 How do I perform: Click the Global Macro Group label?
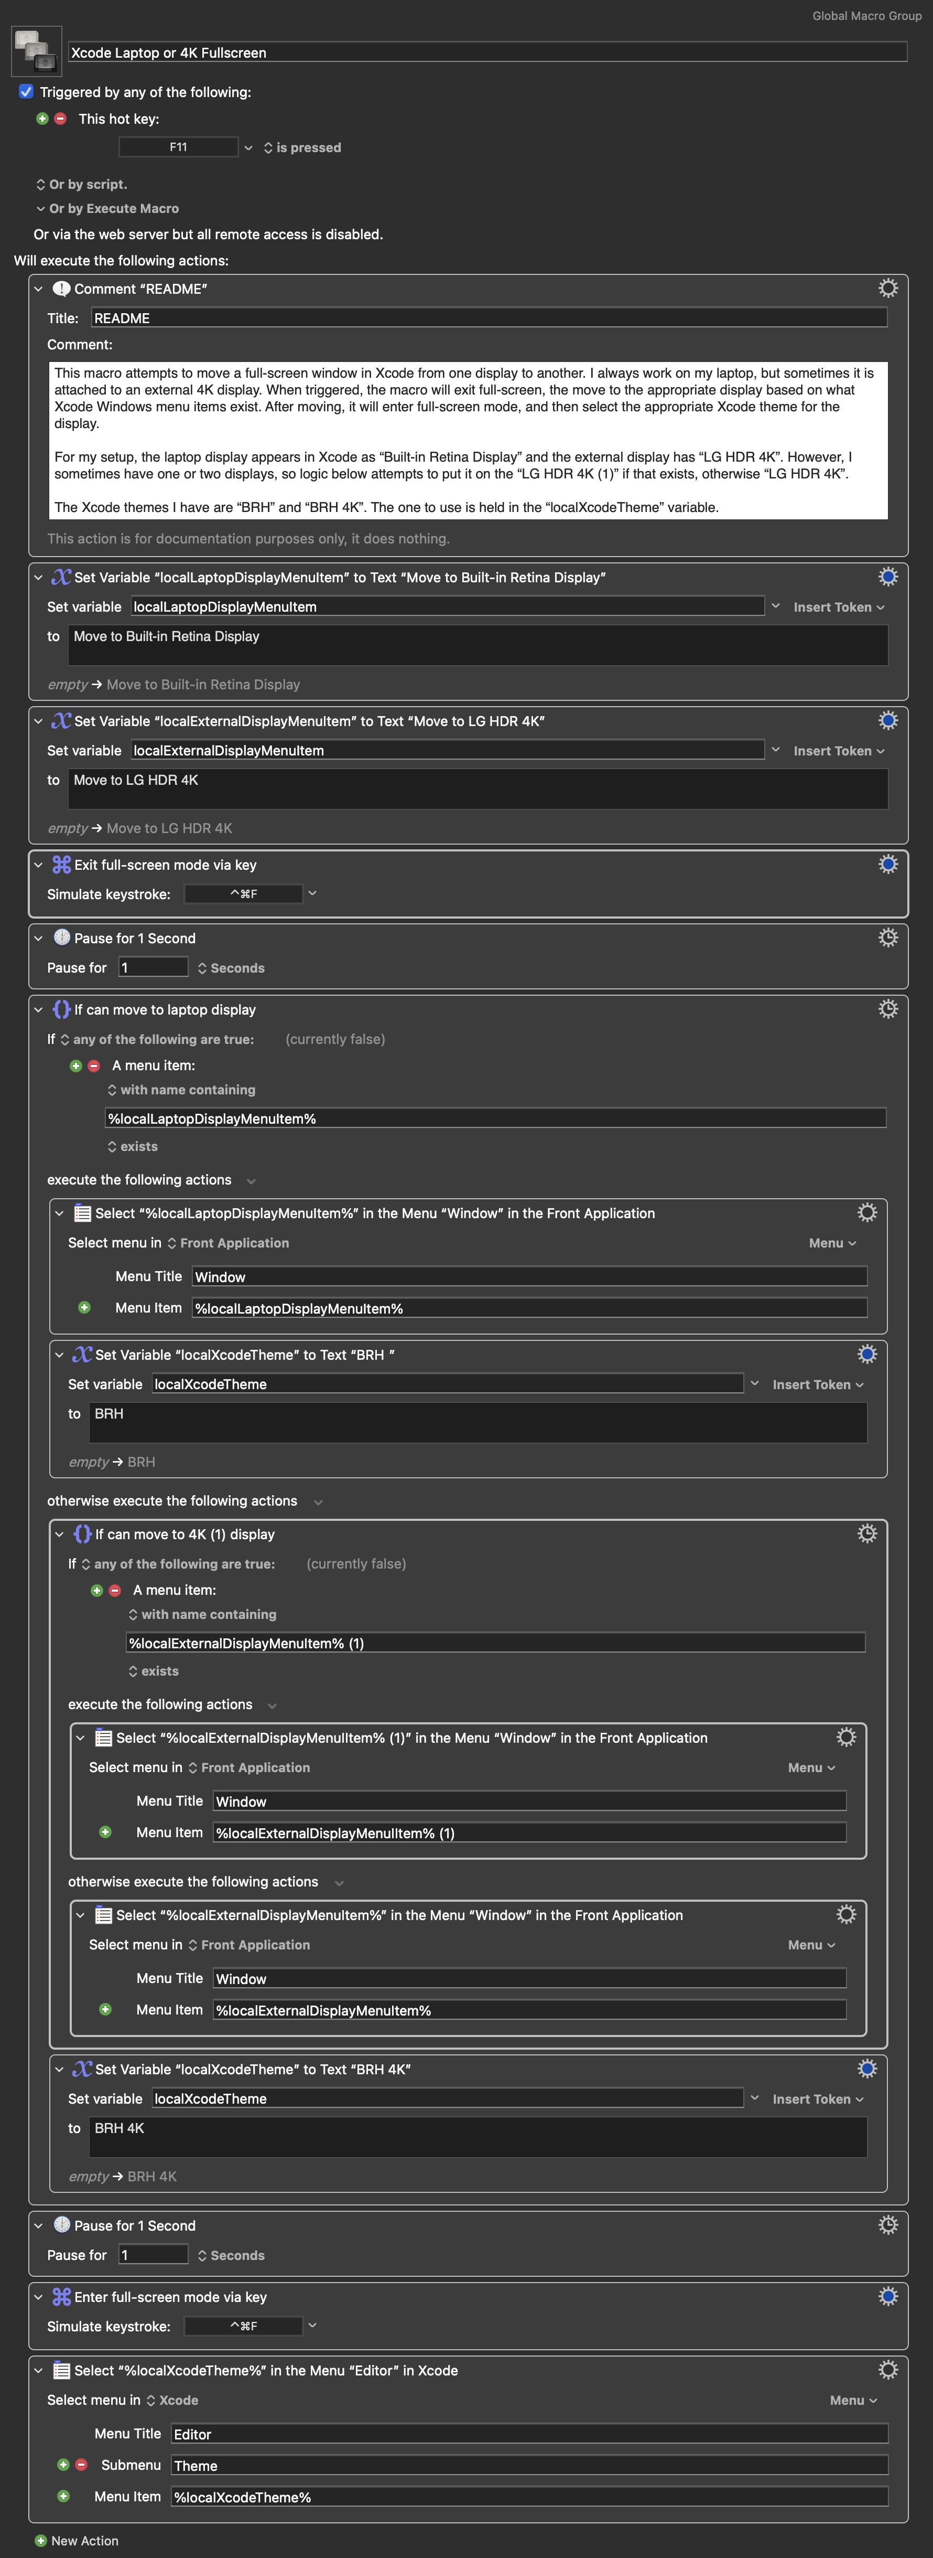click(866, 15)
